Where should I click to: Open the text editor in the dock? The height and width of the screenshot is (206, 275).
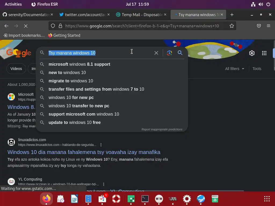click(x=74, y=199)
